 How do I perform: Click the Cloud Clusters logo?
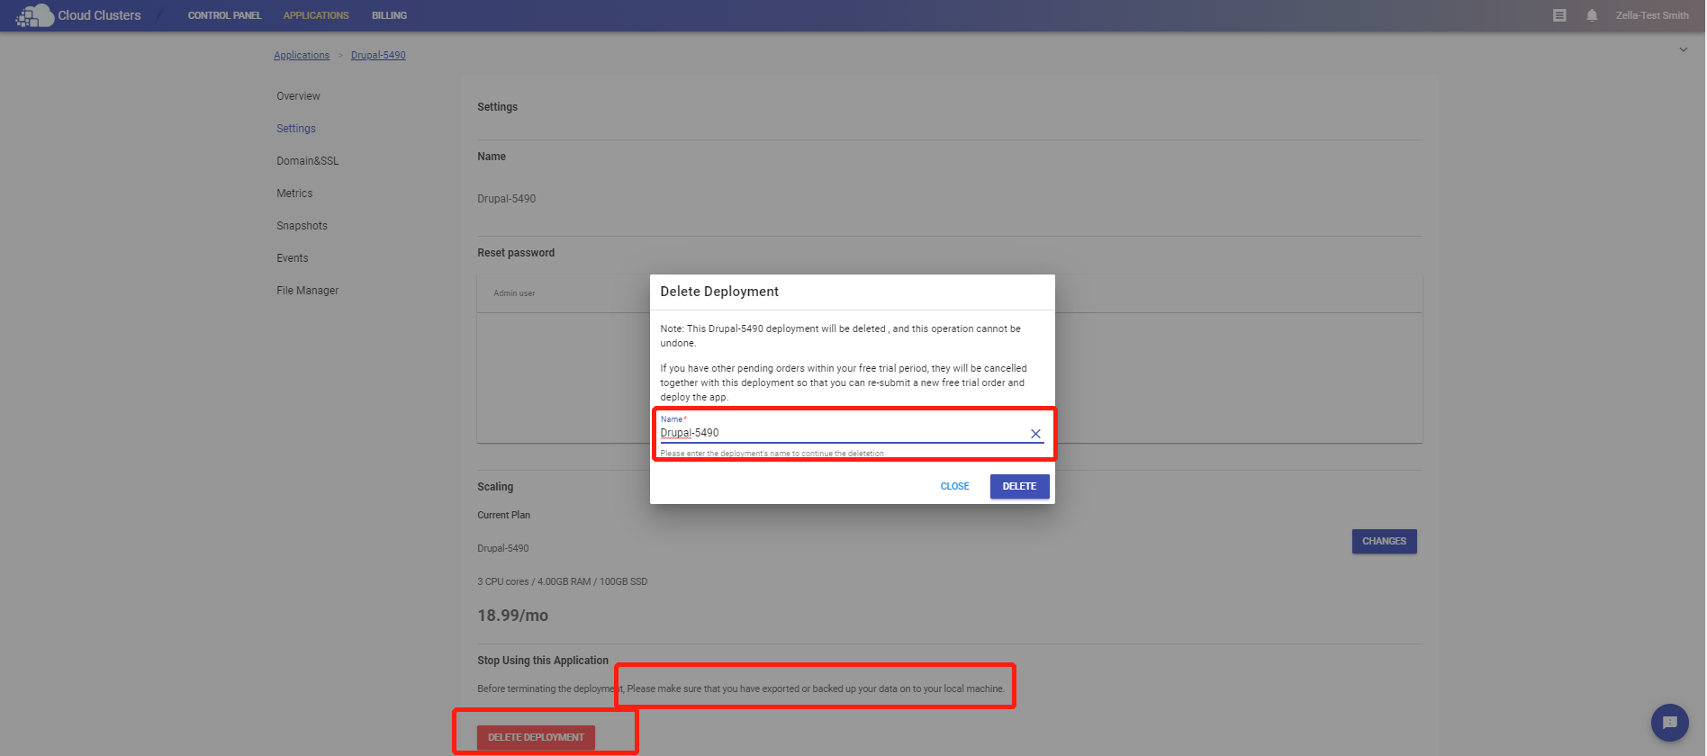(78, 15)
